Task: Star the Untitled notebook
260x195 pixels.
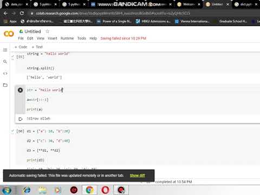Action: 47,31
